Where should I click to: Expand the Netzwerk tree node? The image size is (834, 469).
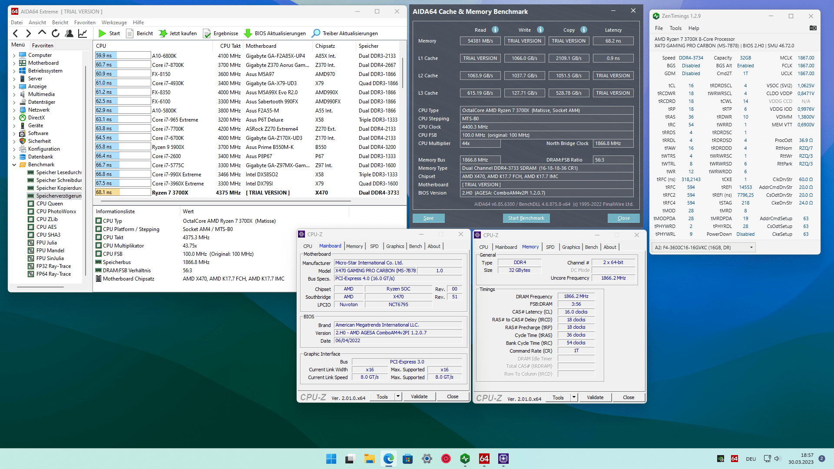(x=14, y=110)
